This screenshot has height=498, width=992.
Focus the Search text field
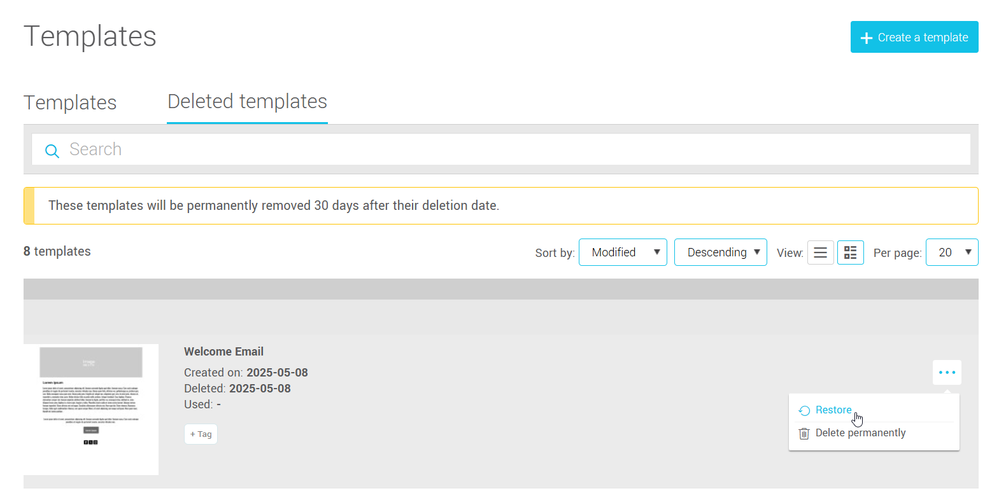(x=509, y=149)
